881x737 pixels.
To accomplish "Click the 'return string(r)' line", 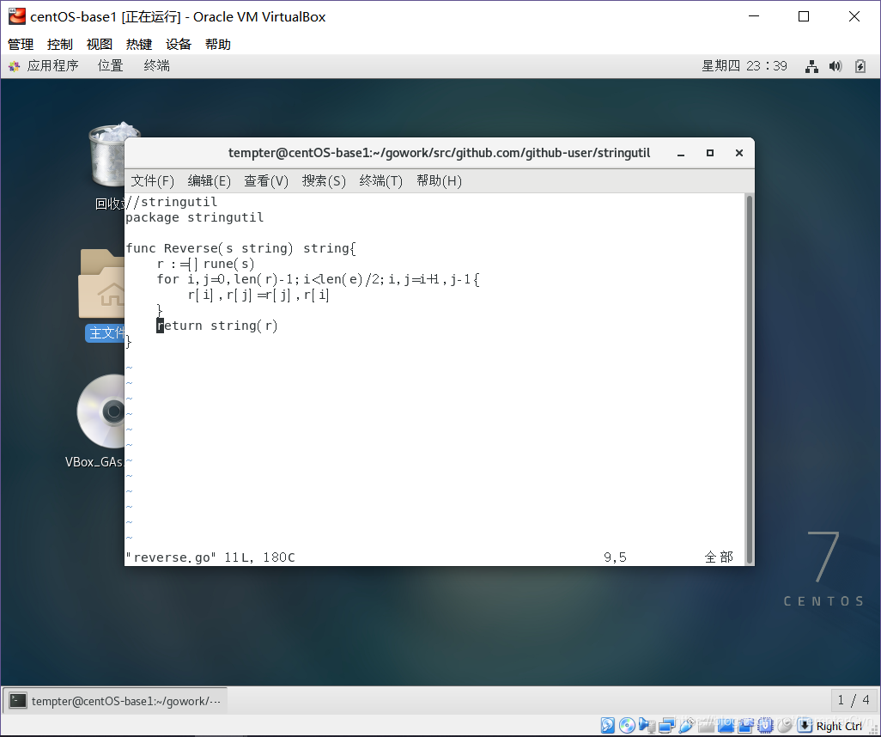I will [x=217, y=326].
